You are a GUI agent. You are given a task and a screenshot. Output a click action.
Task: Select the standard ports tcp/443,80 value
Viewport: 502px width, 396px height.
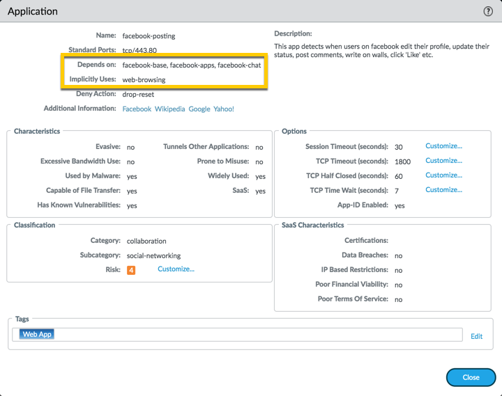coord(139,50)
